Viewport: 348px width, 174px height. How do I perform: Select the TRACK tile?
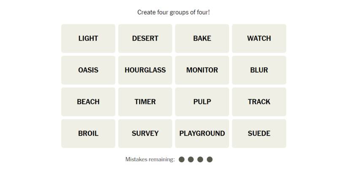[x=259, y=102]
